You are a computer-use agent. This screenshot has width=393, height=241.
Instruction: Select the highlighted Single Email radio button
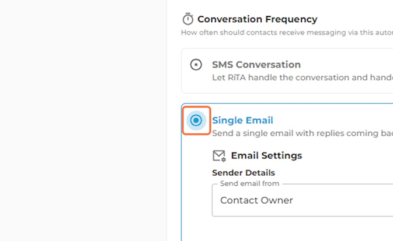[x=196, y=120]
